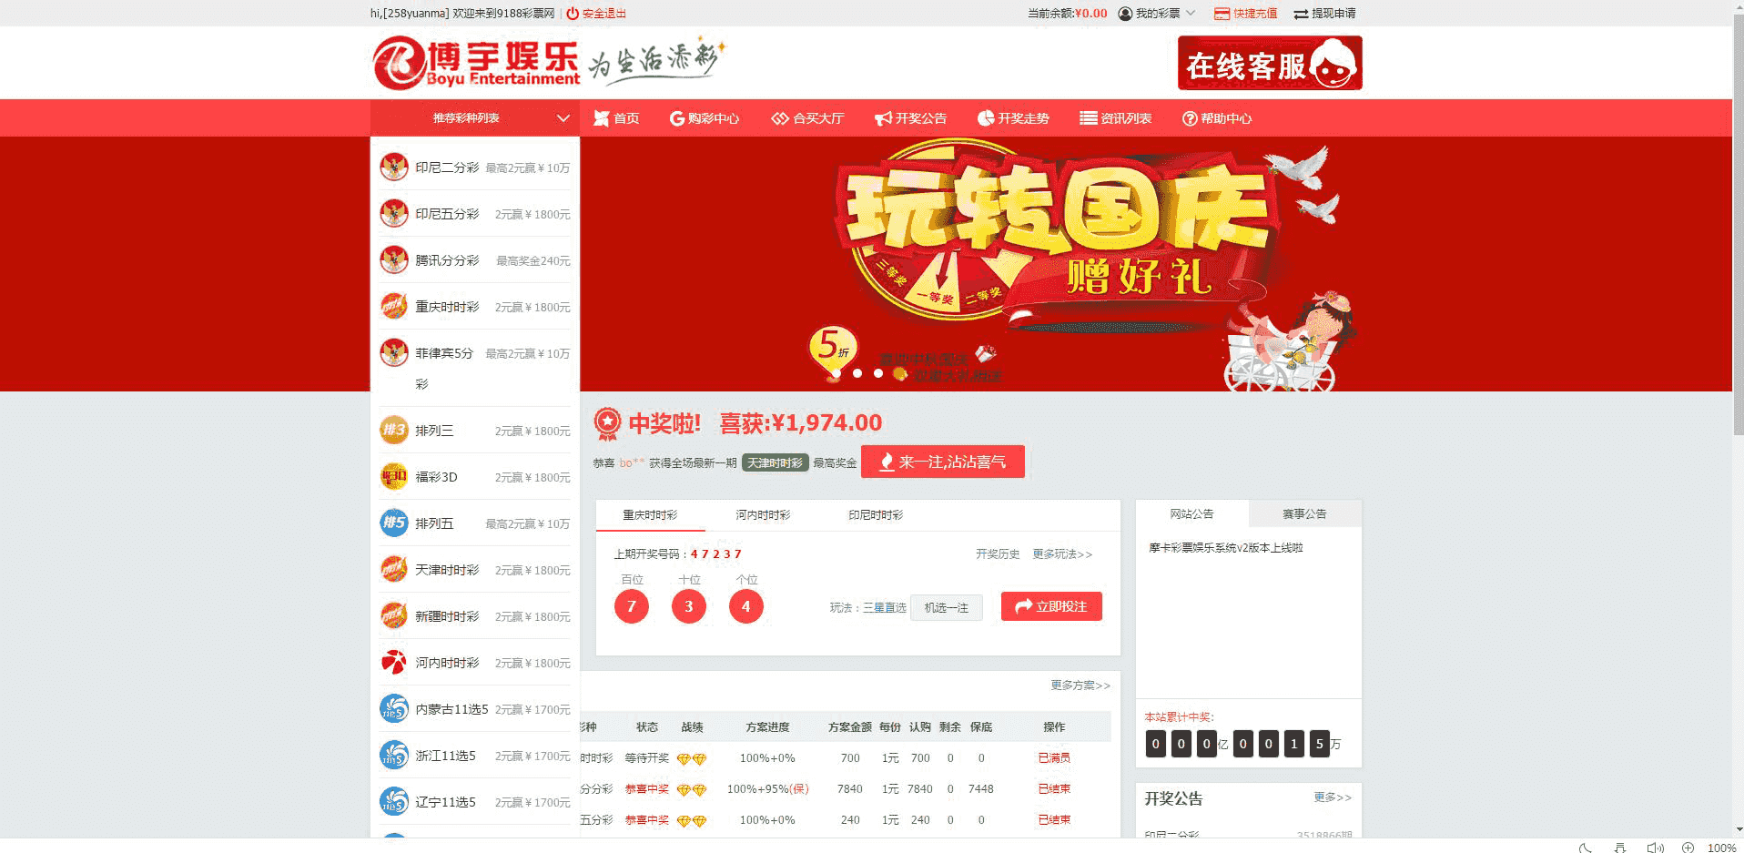1744x853 pixels.
Task: Select the 合买大厅 nav icon
Action: coord(779,117)
